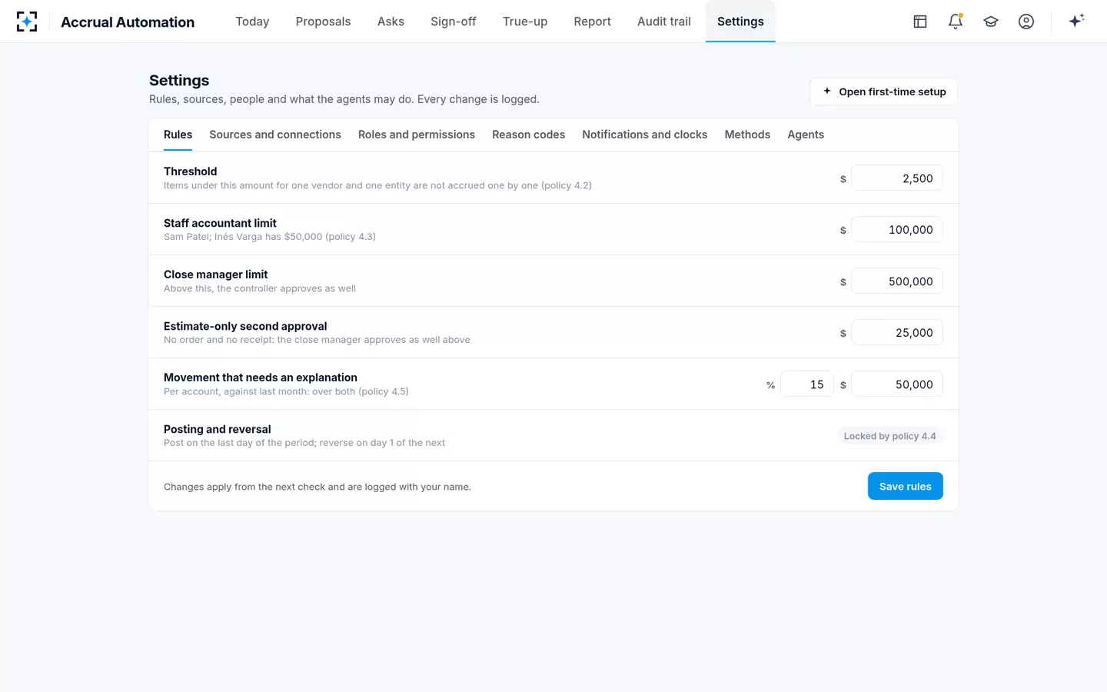View the Audit trail
The height and width of the screenshot is (692, 1107).
[664, 22]
